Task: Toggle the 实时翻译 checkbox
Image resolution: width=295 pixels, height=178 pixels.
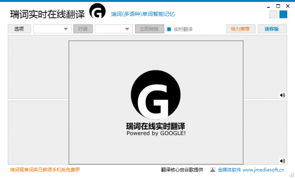Action: (169, 29)
